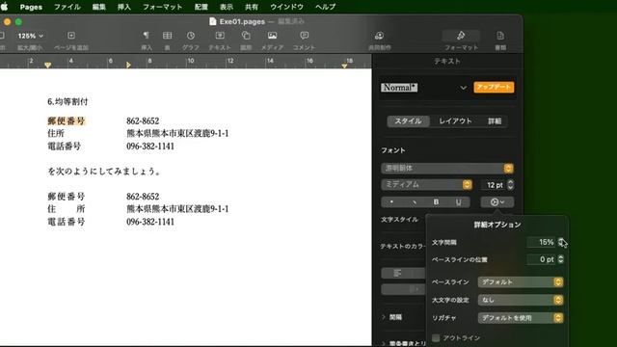Open the ベースライン dropdown showing デフォルト

coord(521,282)
